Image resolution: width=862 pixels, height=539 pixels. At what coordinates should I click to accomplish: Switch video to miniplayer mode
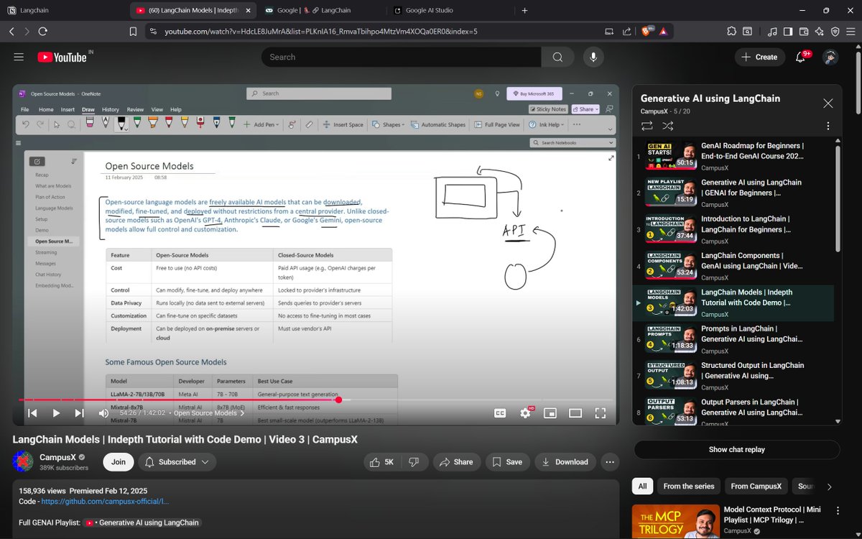(550, 413)
